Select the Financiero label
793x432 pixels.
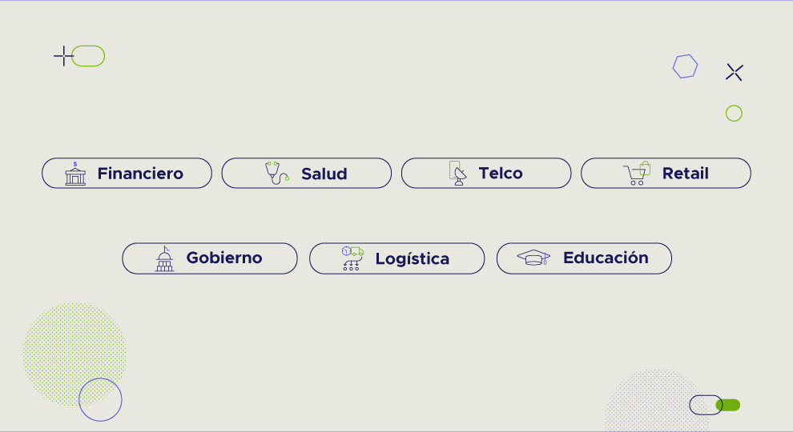tap(140, 174)
